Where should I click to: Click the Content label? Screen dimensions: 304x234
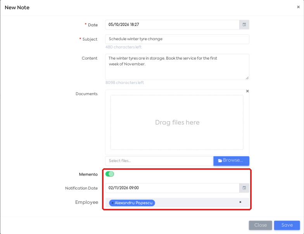(x=89, y=58)
